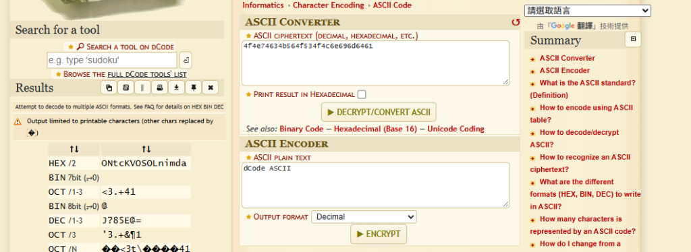Open How many characters is represented link

[x=582, y=225]
